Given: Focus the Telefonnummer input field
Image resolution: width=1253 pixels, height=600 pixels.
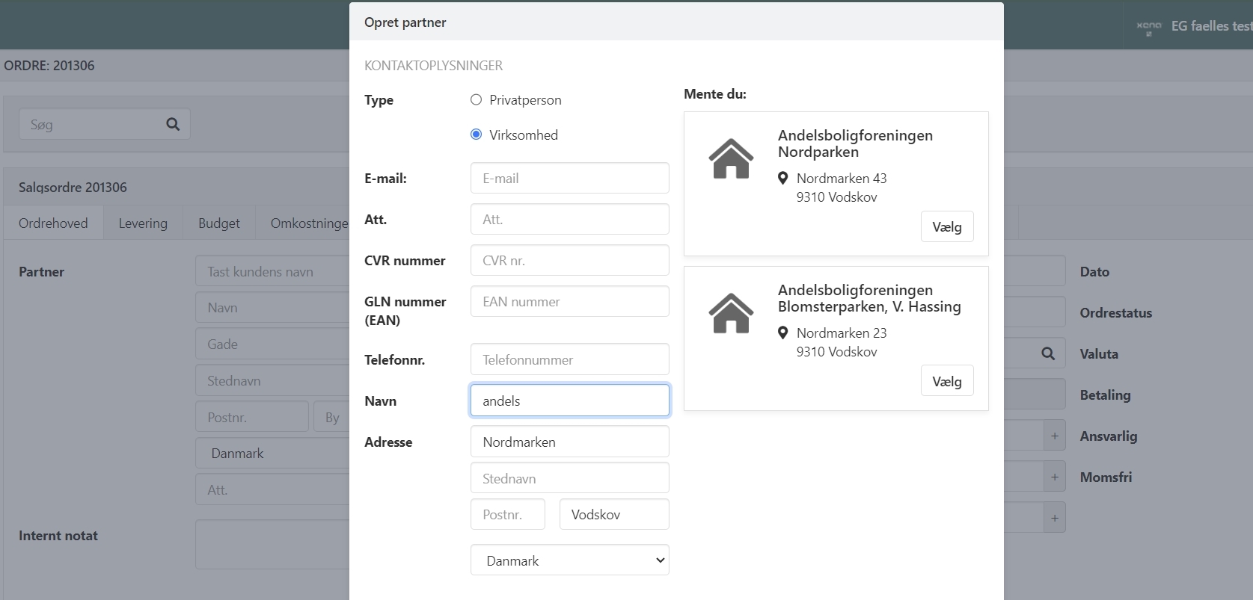Looking at the screenshot, I should click(569, 360).
